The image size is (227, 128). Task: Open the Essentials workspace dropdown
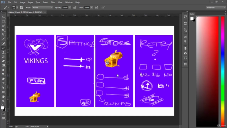coord(216,7)
